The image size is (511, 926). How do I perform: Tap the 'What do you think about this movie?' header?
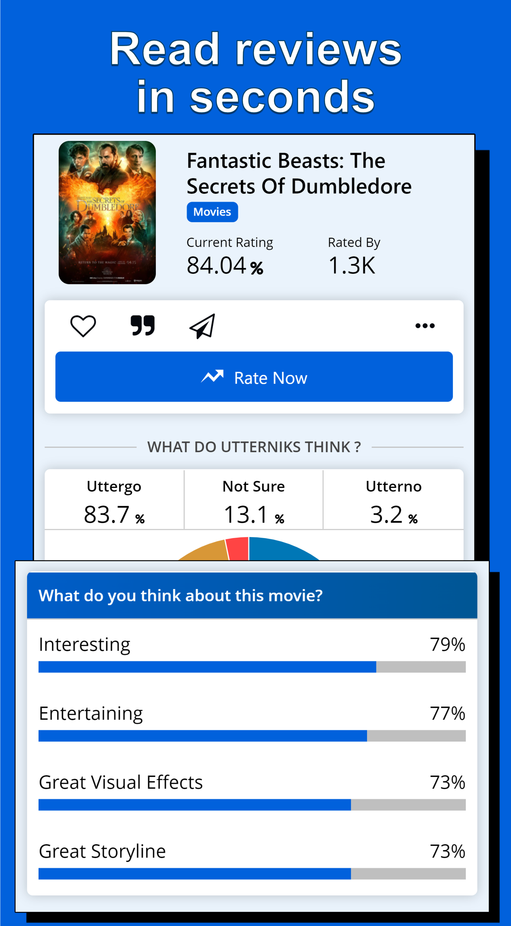252,595
